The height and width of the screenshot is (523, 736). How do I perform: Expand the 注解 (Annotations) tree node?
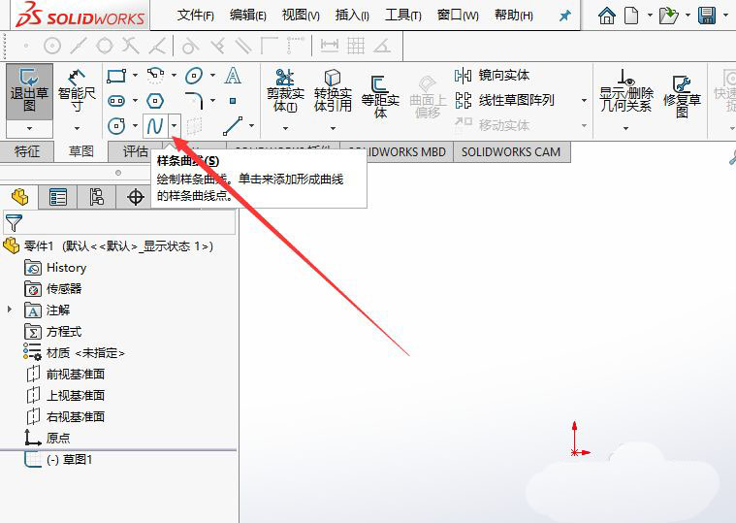9,310
